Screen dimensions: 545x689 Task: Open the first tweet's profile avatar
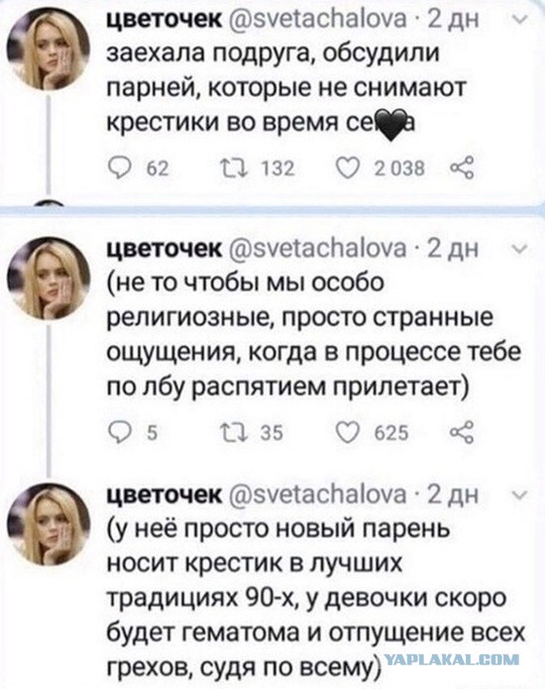[x=49, y=50]
